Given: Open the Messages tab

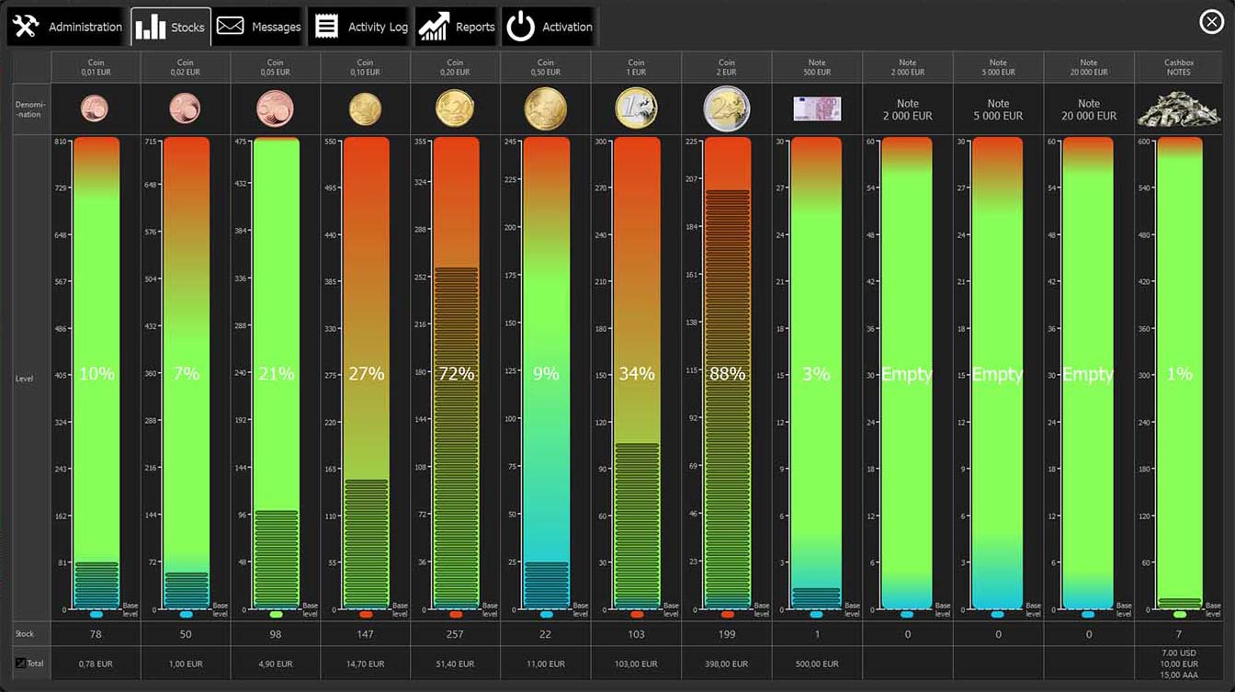Looking at the screenshot, I should coord(259,27).
